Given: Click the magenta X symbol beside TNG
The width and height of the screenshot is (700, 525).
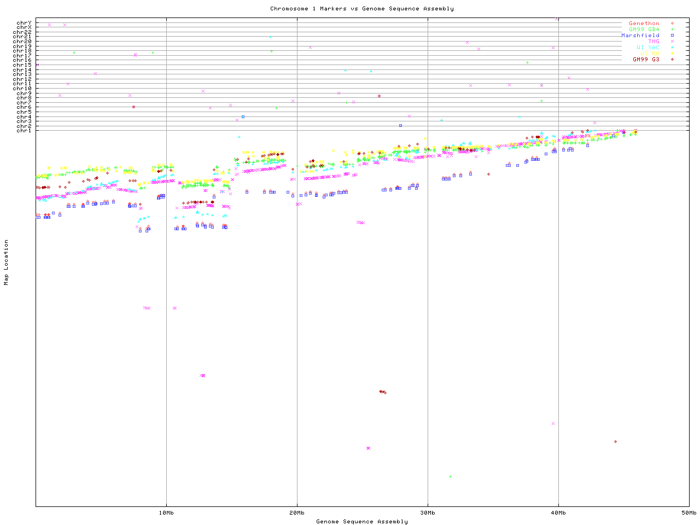Looking at the screenshot, I should (x=672, y=42).
